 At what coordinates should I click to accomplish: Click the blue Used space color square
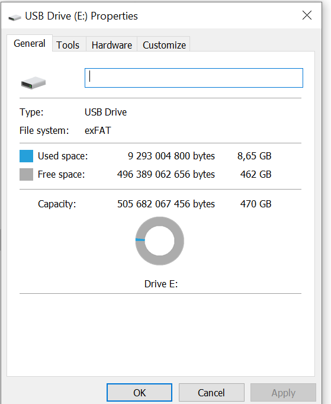(x=26, y=156)
